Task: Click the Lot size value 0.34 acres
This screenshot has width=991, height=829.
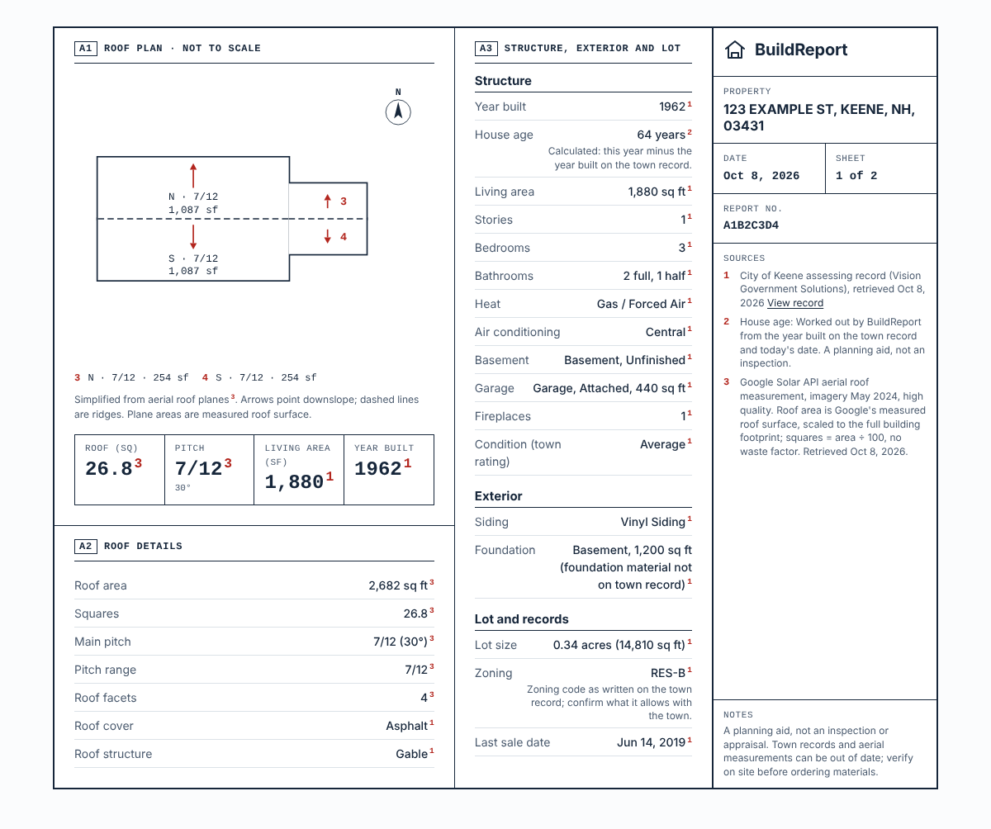Action: [x=619, y=645]
